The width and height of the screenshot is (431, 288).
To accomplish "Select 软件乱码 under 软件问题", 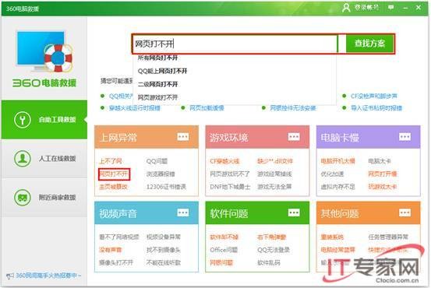I will 269,263.
